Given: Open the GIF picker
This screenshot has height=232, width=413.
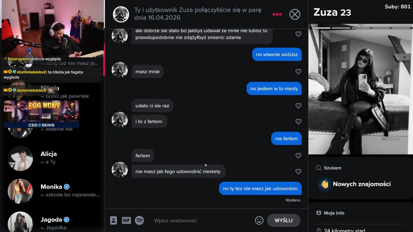Looking at the screenshot, I should click(x=126, y=220).
